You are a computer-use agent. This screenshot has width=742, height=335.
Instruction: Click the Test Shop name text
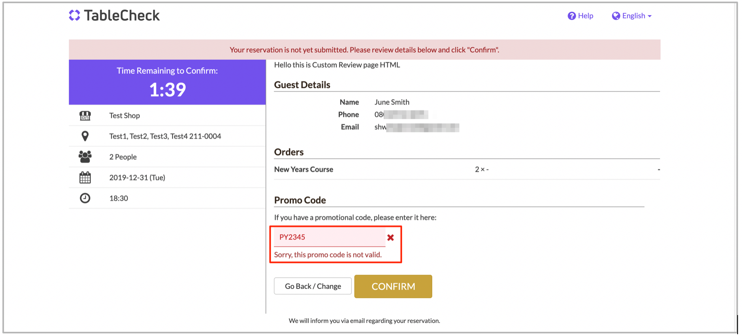(x=125, y=116)
